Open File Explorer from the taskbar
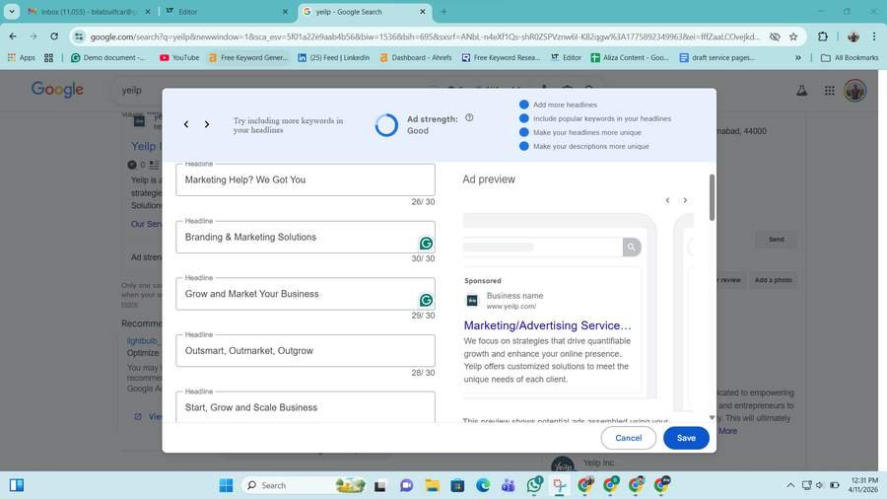The image size is (887, 499). tap(433, 485)
